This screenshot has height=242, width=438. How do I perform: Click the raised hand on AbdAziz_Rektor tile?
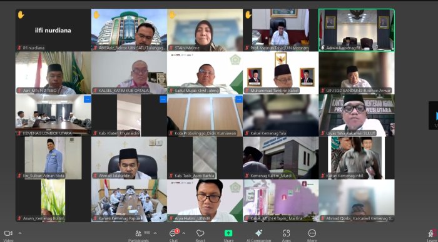96,15
